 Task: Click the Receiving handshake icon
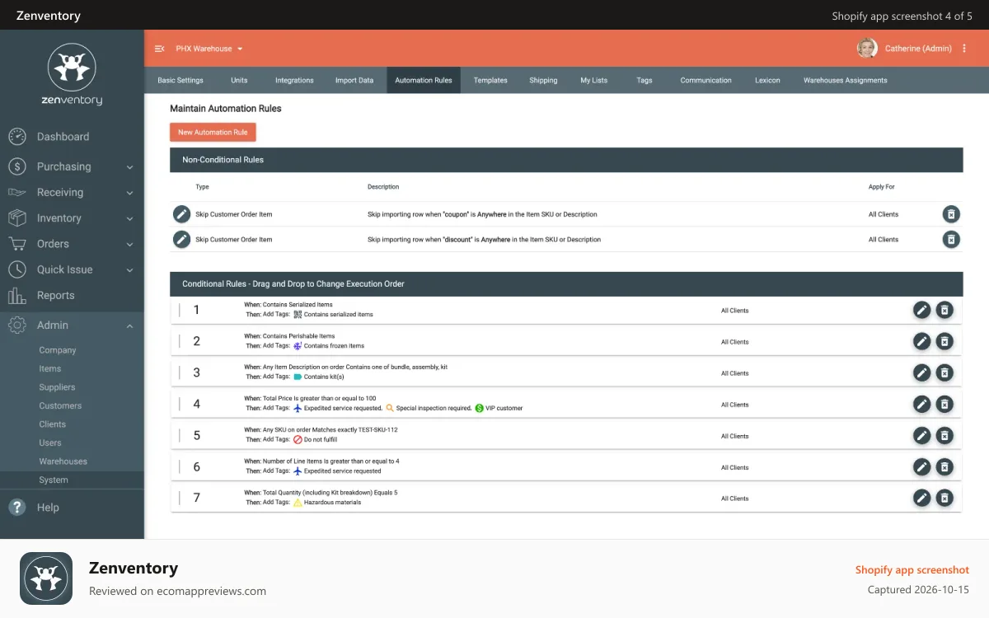pos(17,192)
